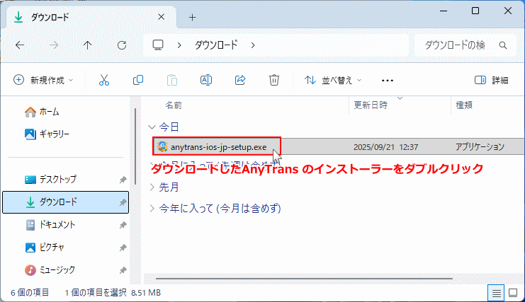Open デスクトップ in the sidebar
This screenshot has width=525, height=302.
click(x=50, y=180)
